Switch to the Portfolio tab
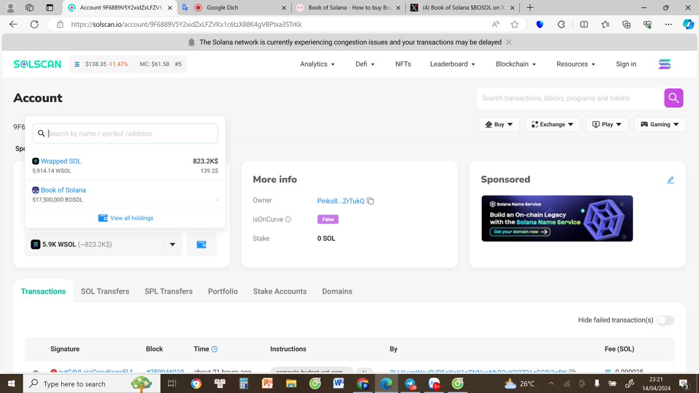699x393 pixels. 223,291
